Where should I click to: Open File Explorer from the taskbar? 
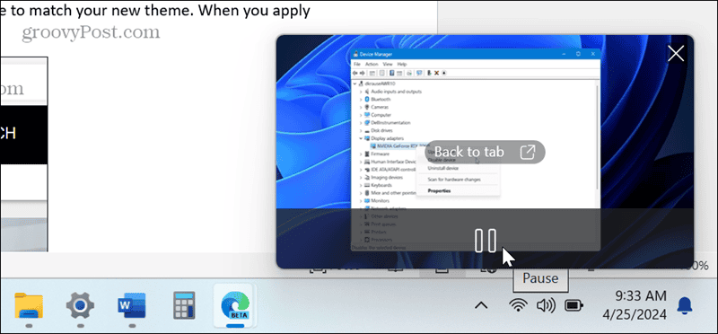coord(29,305)
